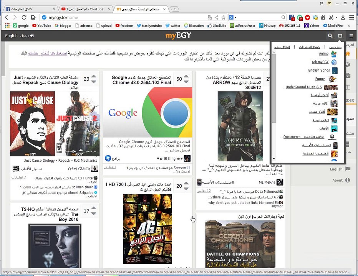Open the Desert Operations game banner
Viewport: 358px width, 276px height.
(240, 244)
